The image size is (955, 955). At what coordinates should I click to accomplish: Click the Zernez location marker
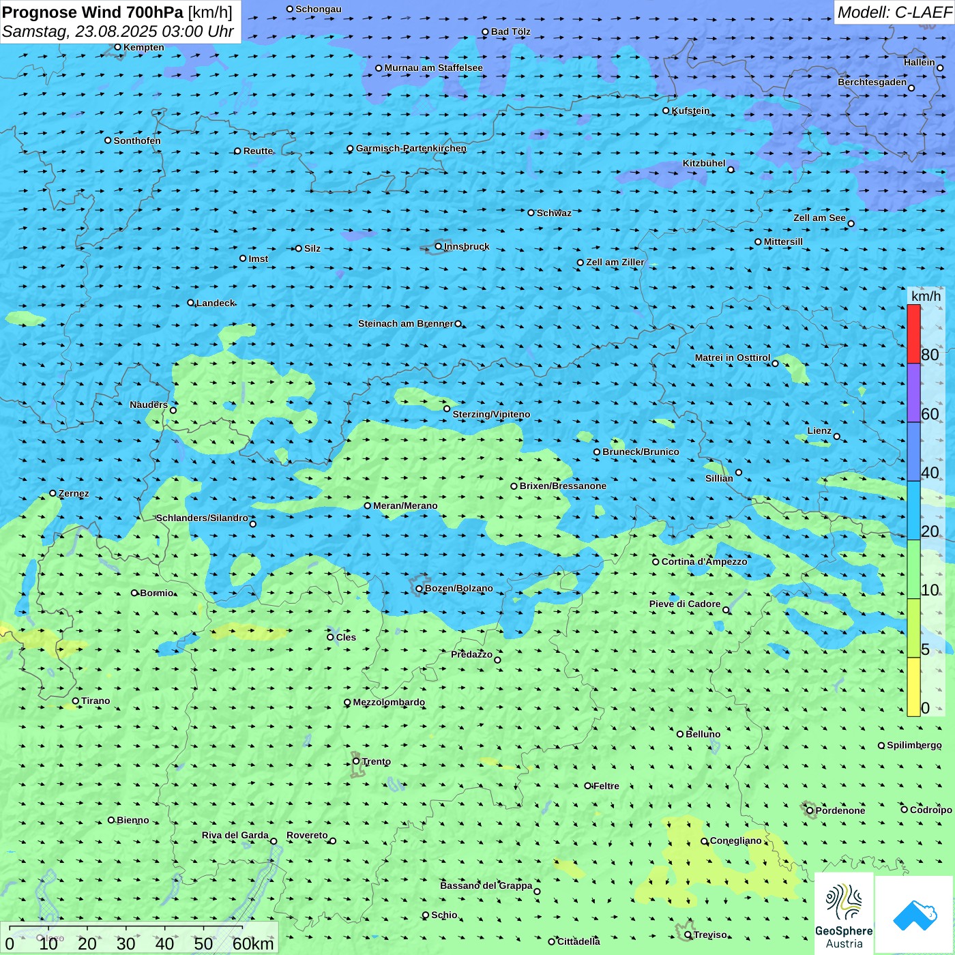(53, 493)
